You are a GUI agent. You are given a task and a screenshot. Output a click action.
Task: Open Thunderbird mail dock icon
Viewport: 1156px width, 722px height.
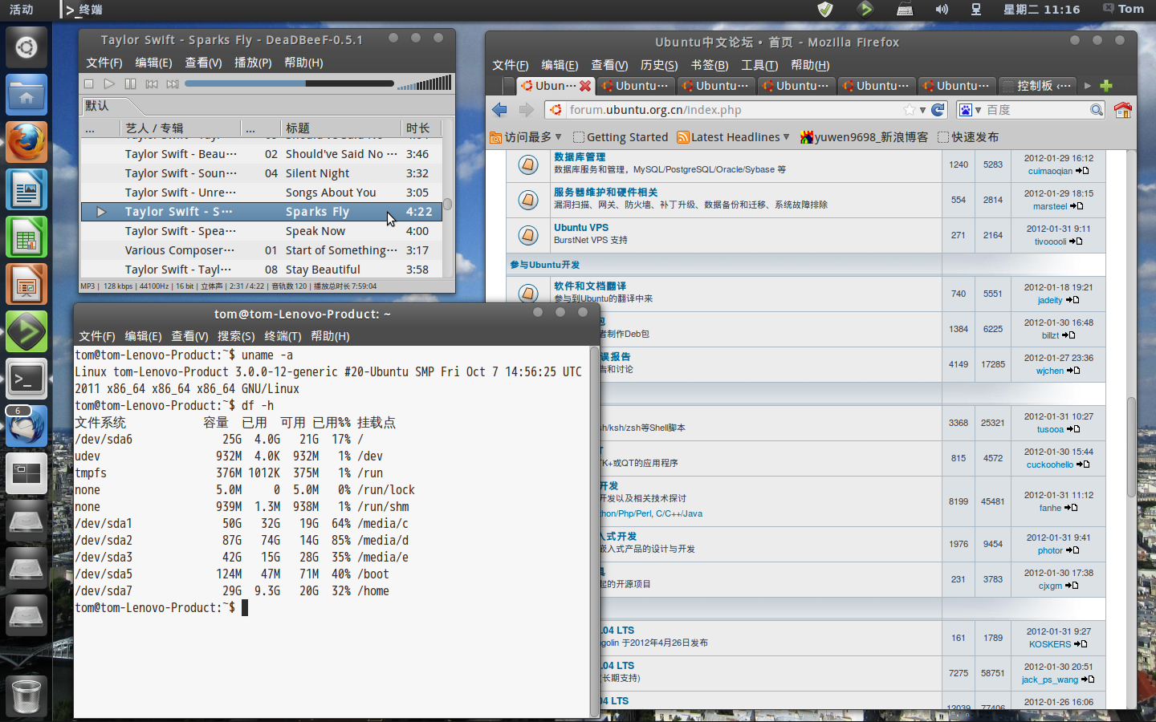[26, 426]
